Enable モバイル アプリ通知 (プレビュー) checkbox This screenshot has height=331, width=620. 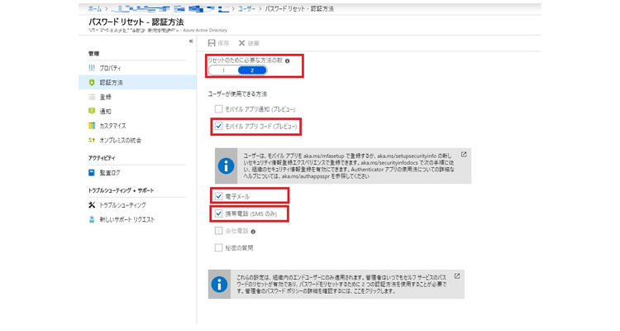219,109
